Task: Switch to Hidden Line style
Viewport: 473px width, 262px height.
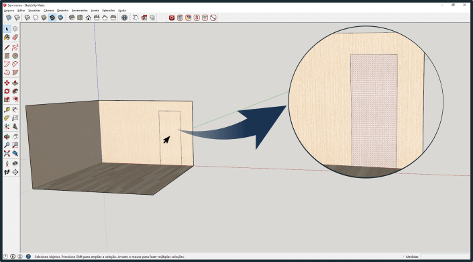Action: point(36,18)
